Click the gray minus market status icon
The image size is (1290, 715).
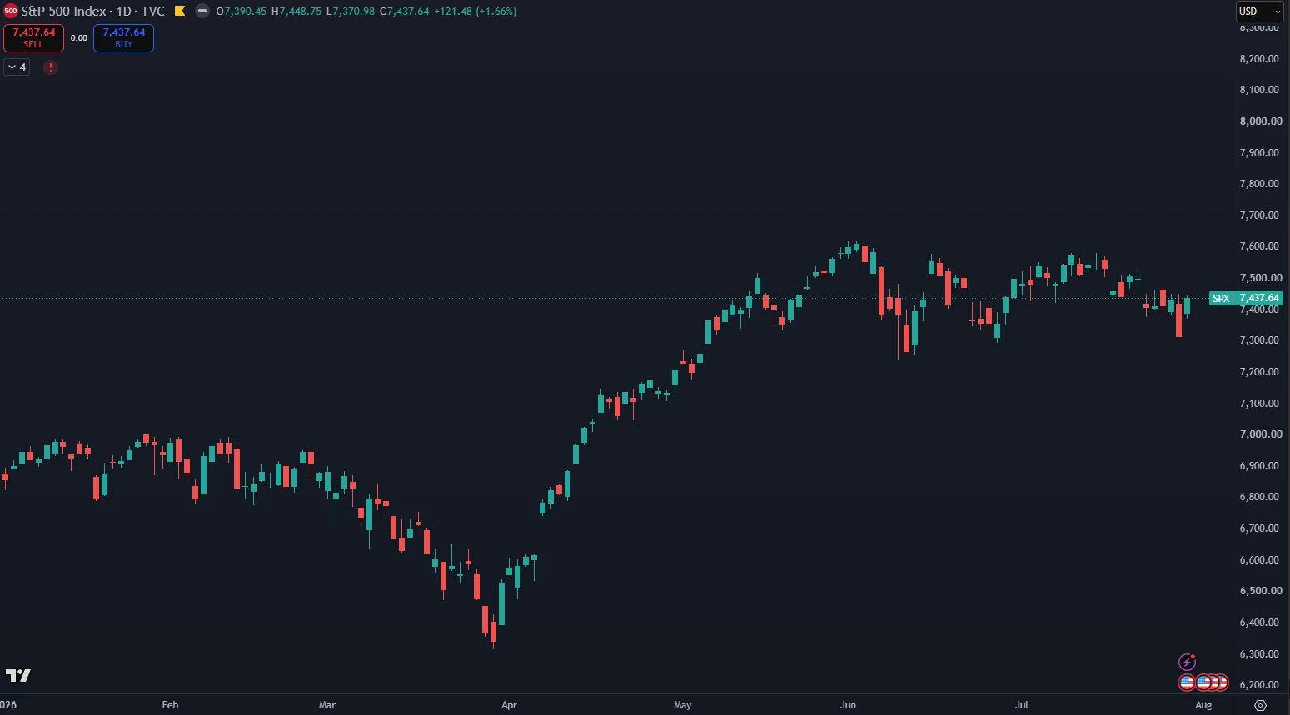[x=202, y=12]
